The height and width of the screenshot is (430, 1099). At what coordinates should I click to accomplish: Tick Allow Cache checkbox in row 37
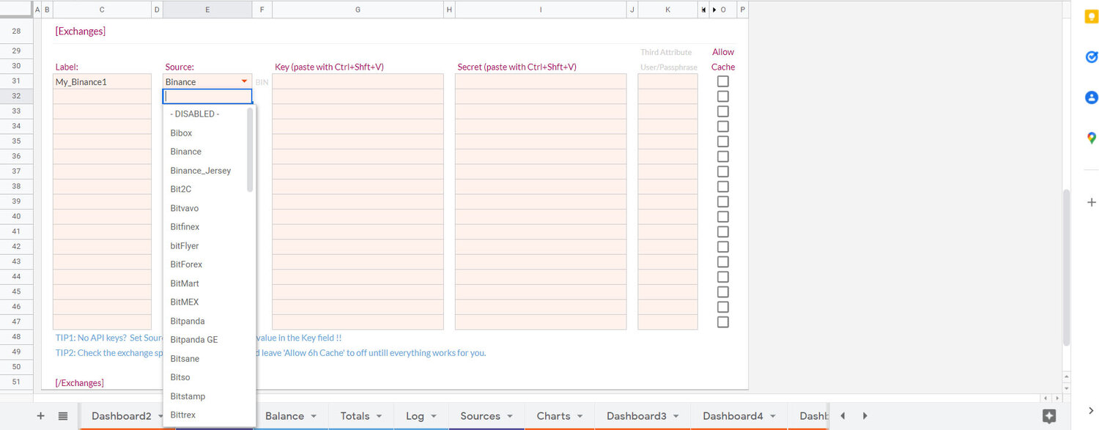[723, 171]
